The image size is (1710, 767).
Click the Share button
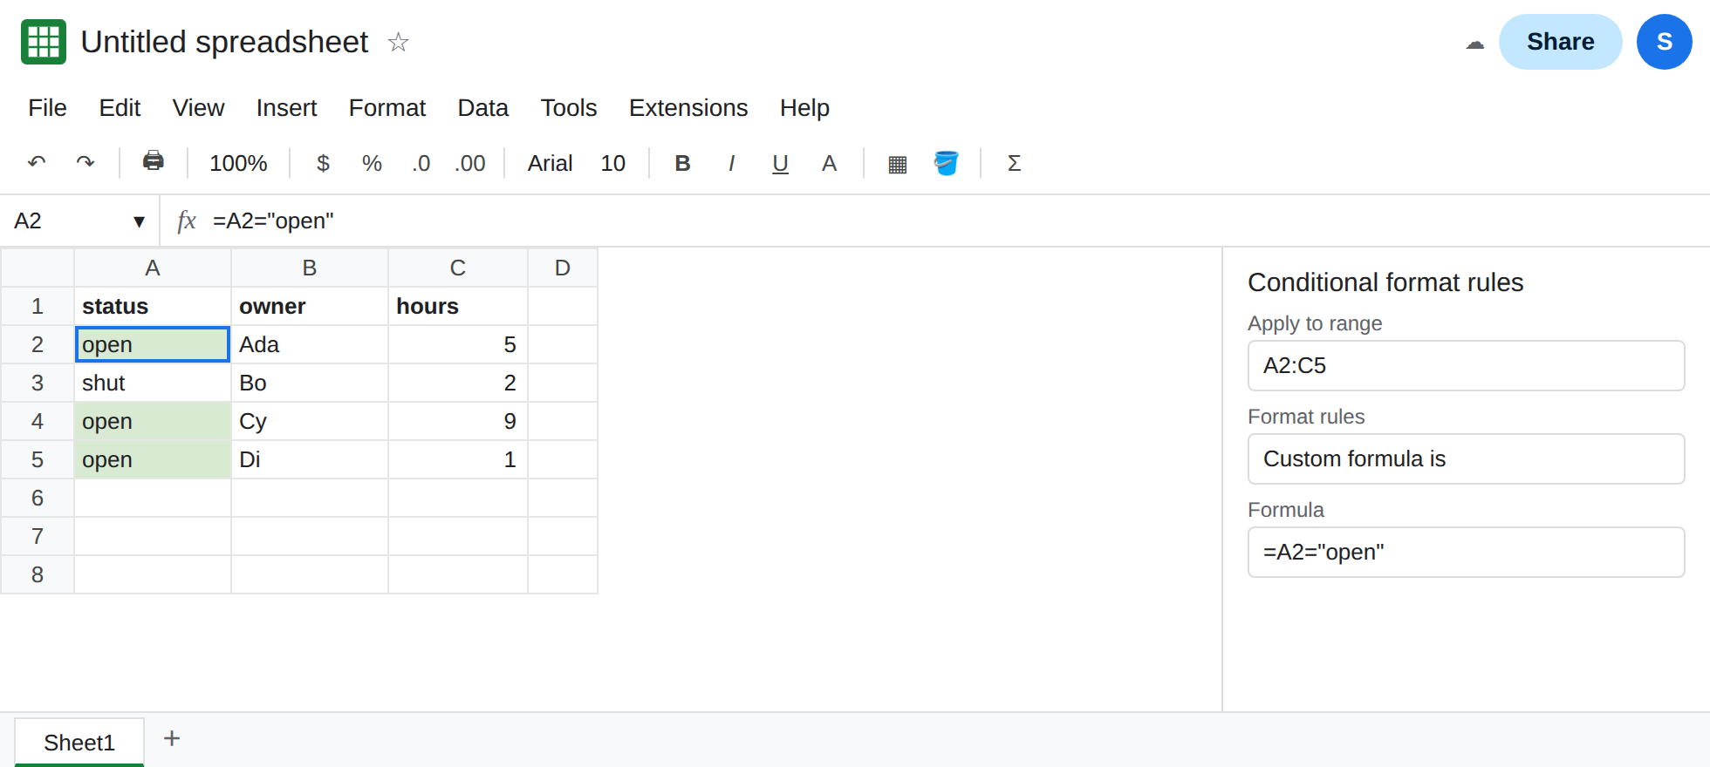coord(1560,42)
